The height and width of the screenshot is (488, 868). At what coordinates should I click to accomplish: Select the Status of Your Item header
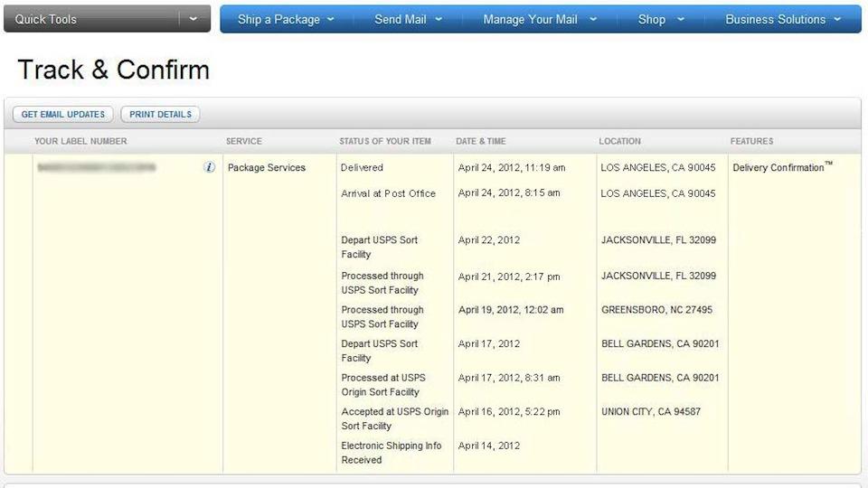(385, 141)
